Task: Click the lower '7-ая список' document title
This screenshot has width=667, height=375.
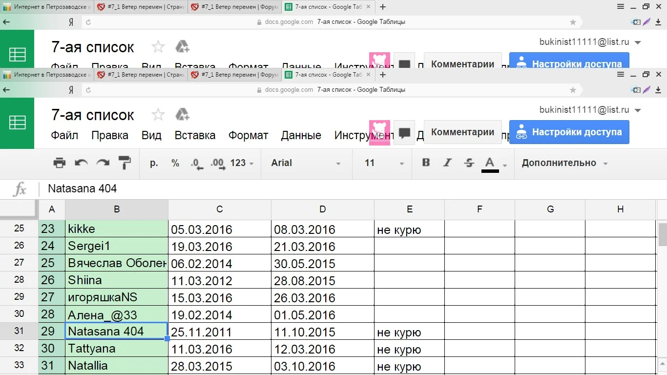Action: coord(93,115)
